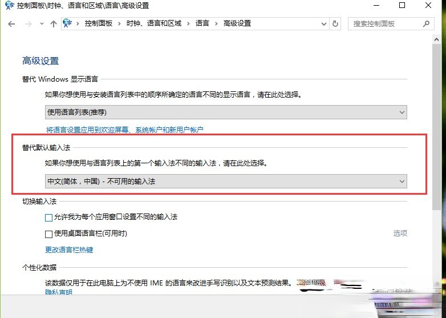Open recent locations dropdown arrow
This screenshot has height=318, width=446.
click(x=42, y=24)
